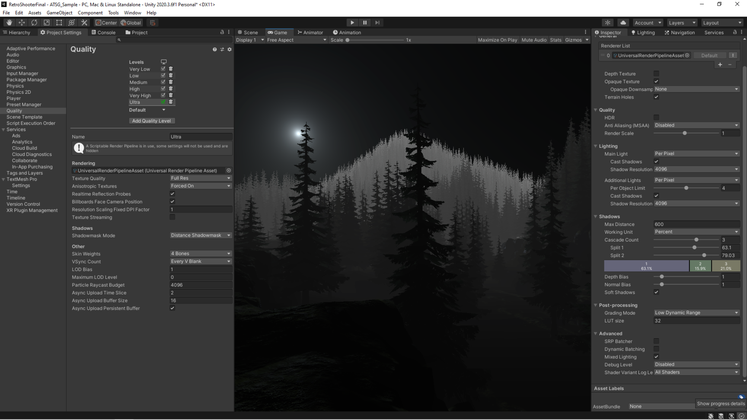Open the cloud services icon
747x420 pixels.
[623, 22]
